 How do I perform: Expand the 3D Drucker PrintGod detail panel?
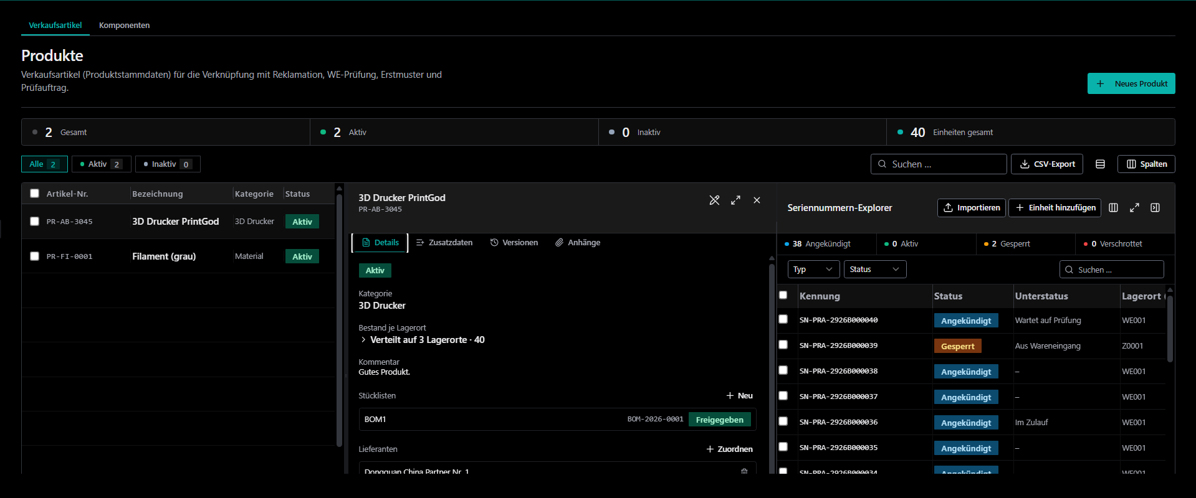pyautogui.click(x=735, y=200)
